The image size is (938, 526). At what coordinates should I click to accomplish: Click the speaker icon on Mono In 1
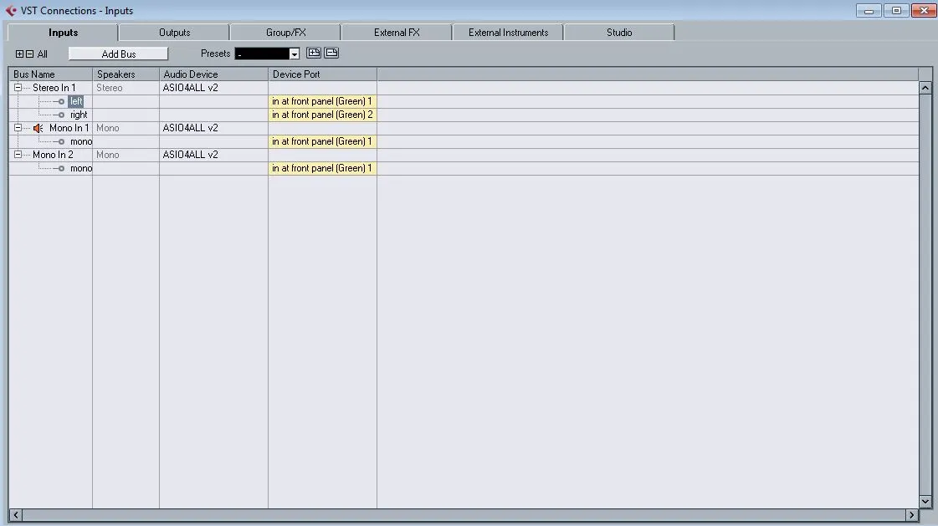click(x=38, y=128)
